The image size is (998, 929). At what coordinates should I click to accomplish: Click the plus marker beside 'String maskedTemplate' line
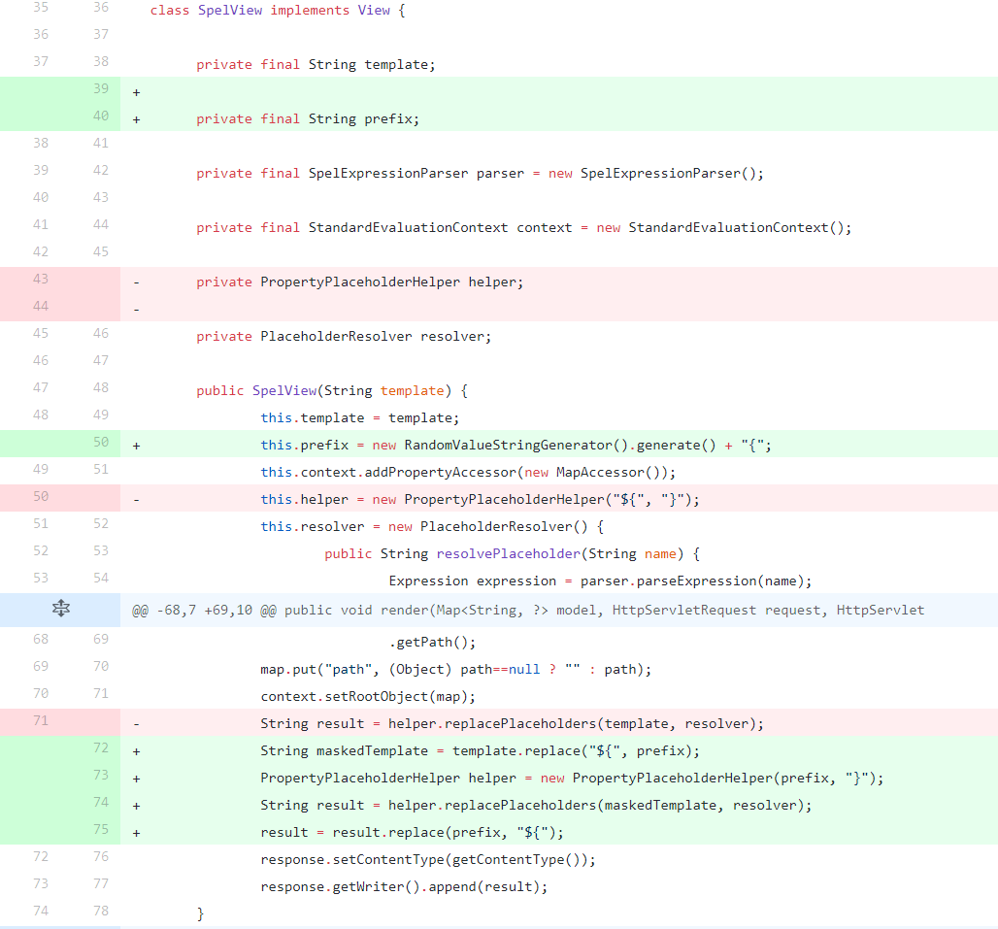[x=136, y=751]
